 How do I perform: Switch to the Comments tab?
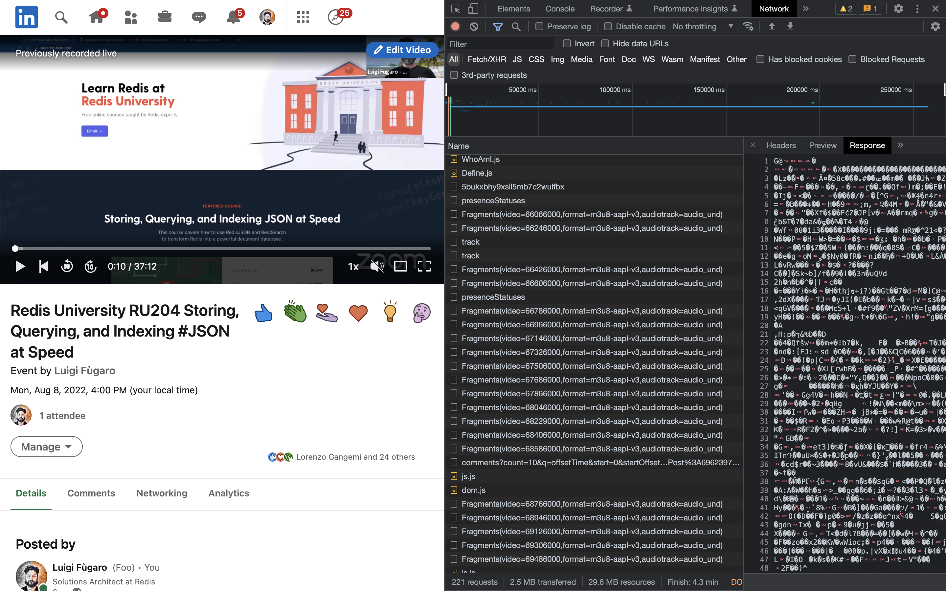coord(91,493)
